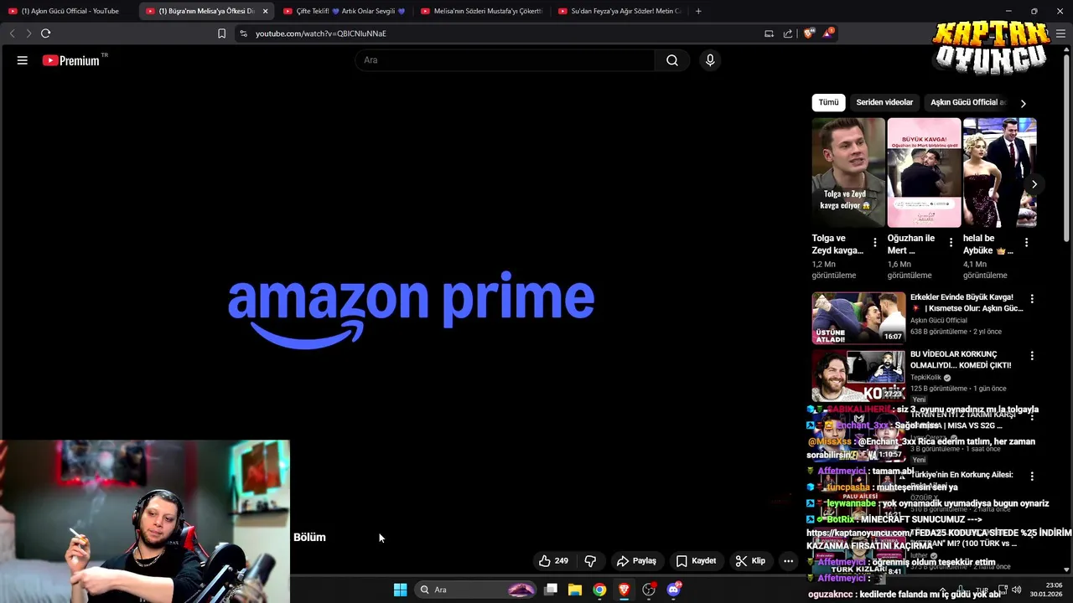Show next shorts with shelf arrow
This screenshot has width=1073, height=603.
click(1034, 184)
